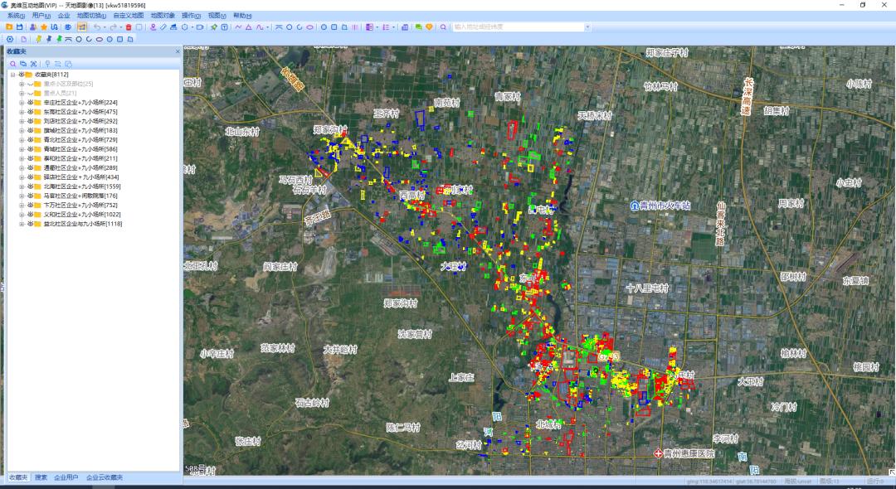Screen dimensions: 896x489
Task: Switch to the 企业用户 tab at the bottom
Action: (x=66, y=478)
